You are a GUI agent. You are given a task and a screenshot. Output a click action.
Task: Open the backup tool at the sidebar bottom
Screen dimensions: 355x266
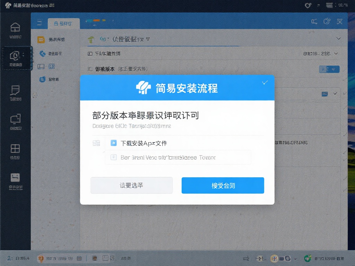[15, 177]
